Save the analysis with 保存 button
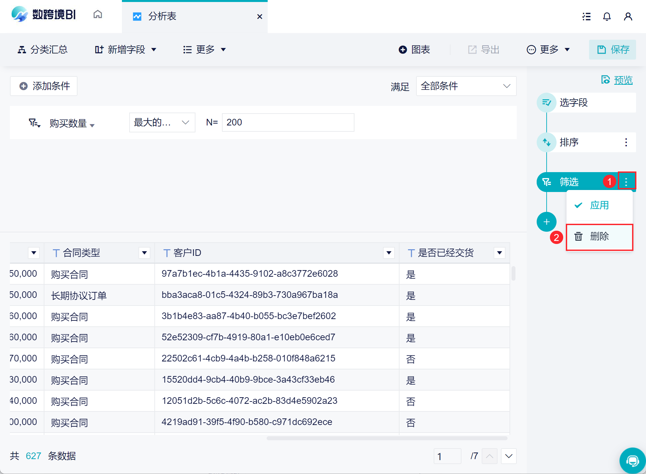 tap(612, 50)
